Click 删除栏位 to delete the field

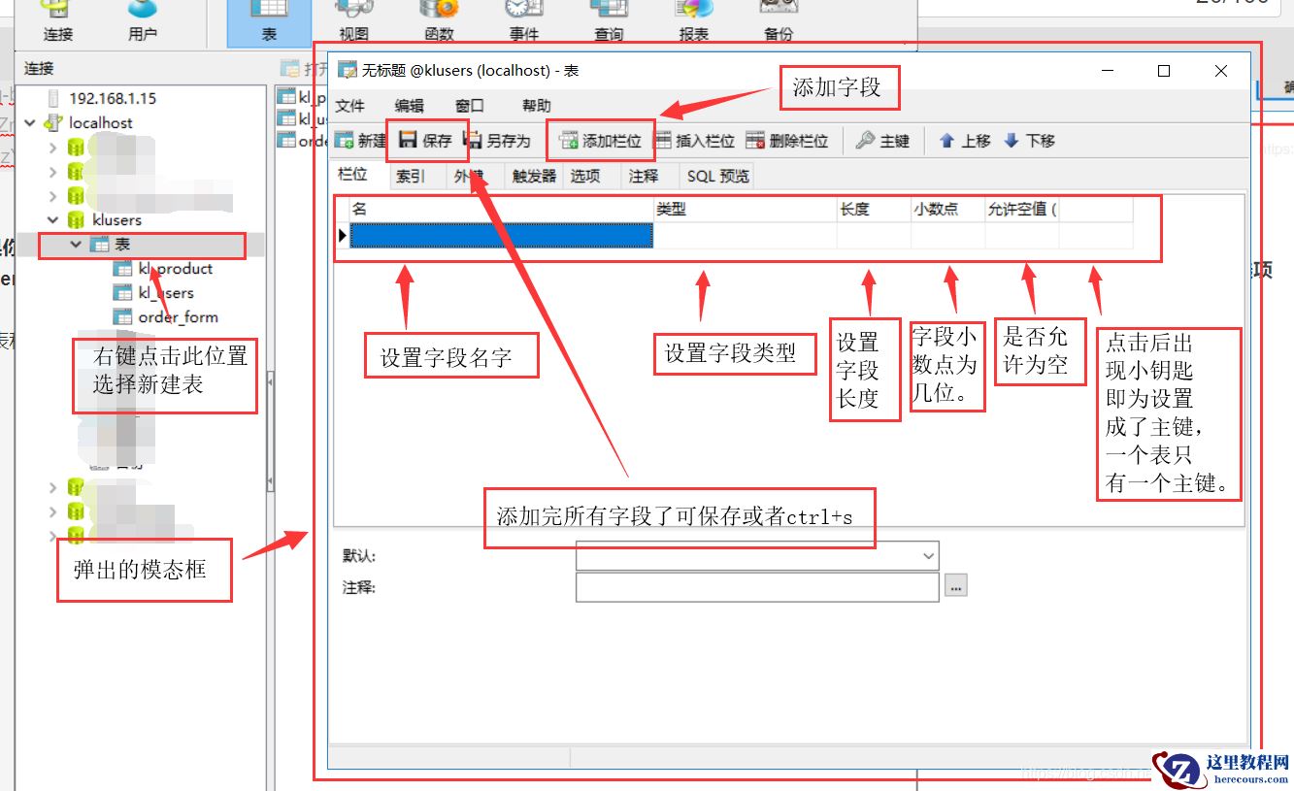[790, 140]
